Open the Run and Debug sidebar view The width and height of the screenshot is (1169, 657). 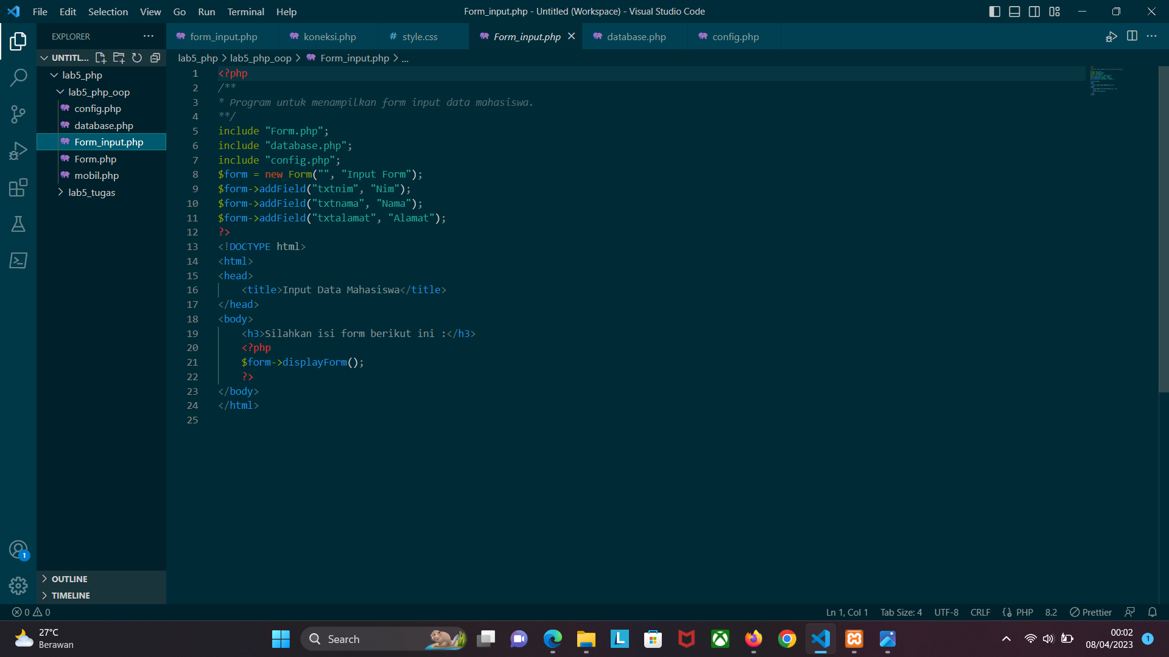tap(18, 151)
